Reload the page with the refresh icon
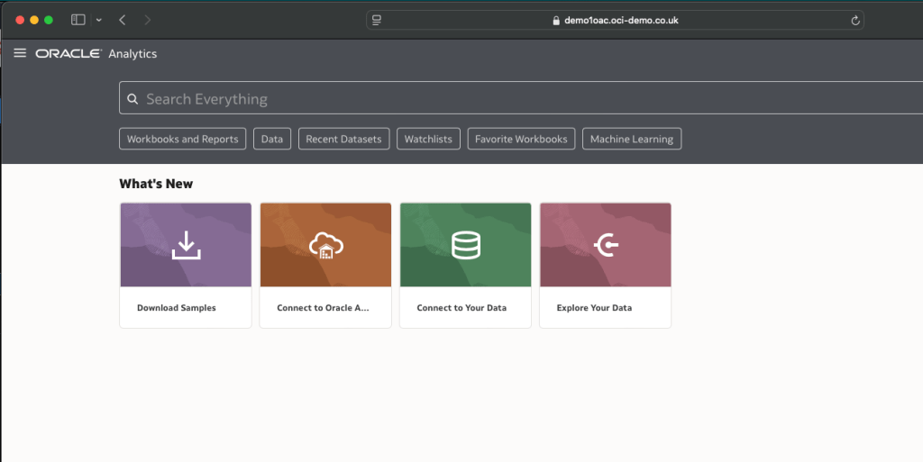Viewport: 923px width, 462px height. [854, 20]
